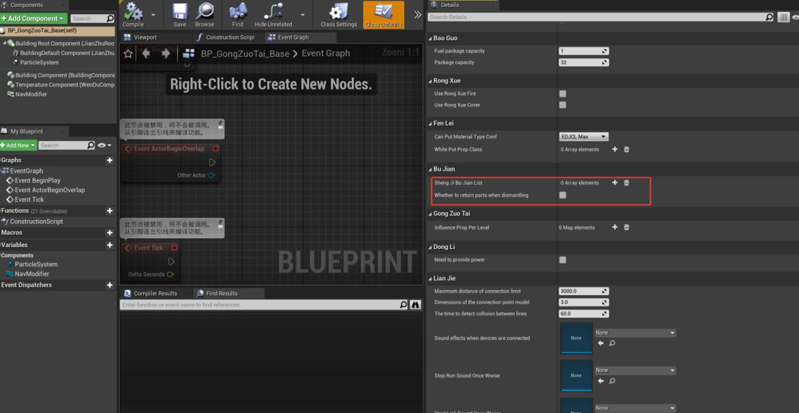Browse to connected sound asset magnifier
The image size is (799, 413).
612,343
